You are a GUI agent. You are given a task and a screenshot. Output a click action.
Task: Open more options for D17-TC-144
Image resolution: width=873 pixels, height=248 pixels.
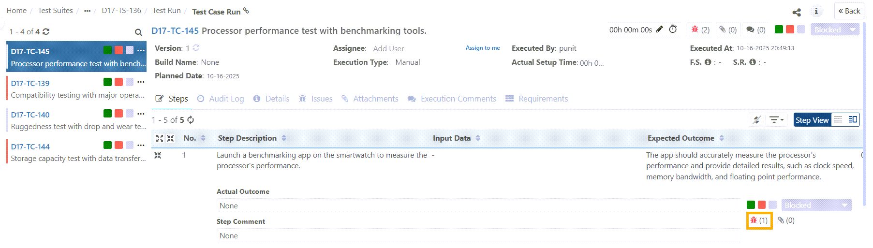click(141, 146)
